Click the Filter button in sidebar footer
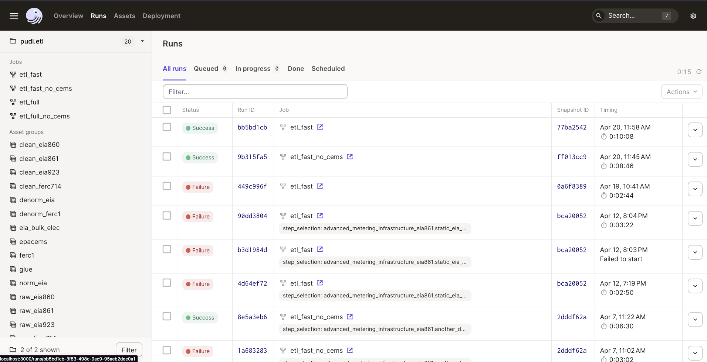Viewport: 707px width, 362px height. click(129, 350)
